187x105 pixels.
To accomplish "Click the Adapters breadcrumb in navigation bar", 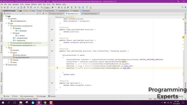I will pos(75,11).
